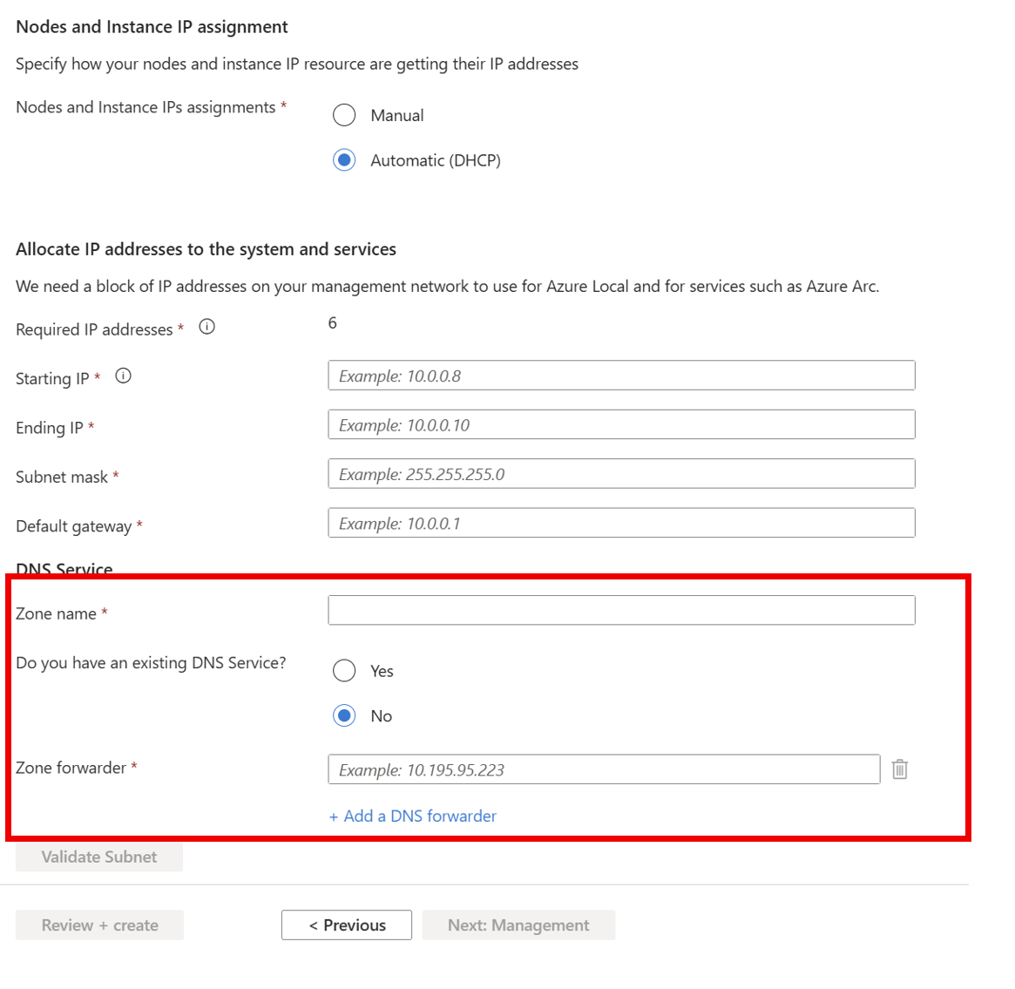Click the Zone forwarder input field

[x=604, y=769]
